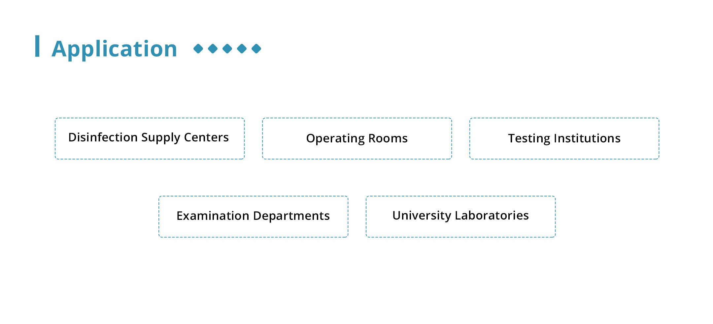713x324 pixels.
Task: Select the last diamond on the right
Action: click(256, 49)
